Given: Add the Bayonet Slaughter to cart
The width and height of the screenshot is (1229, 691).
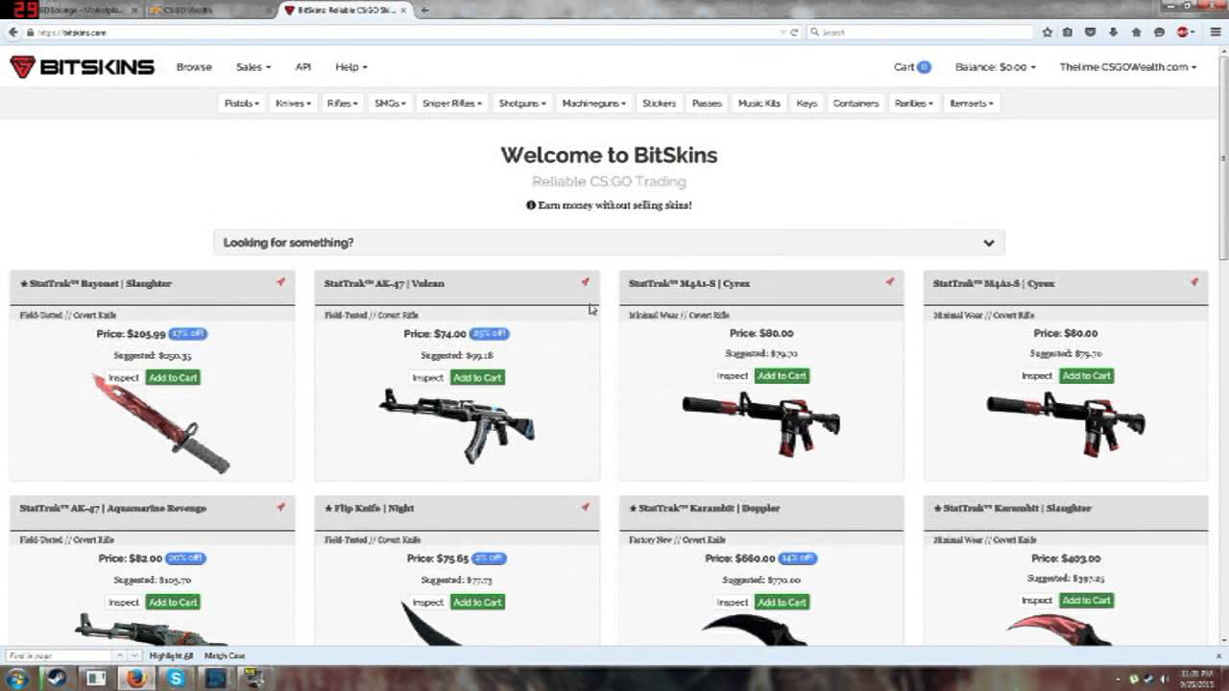Looking at the screenshot, I should point(173,377).
